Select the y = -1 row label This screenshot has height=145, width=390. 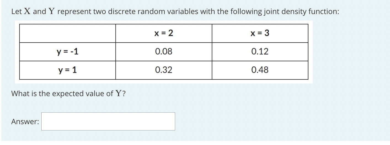68,52
